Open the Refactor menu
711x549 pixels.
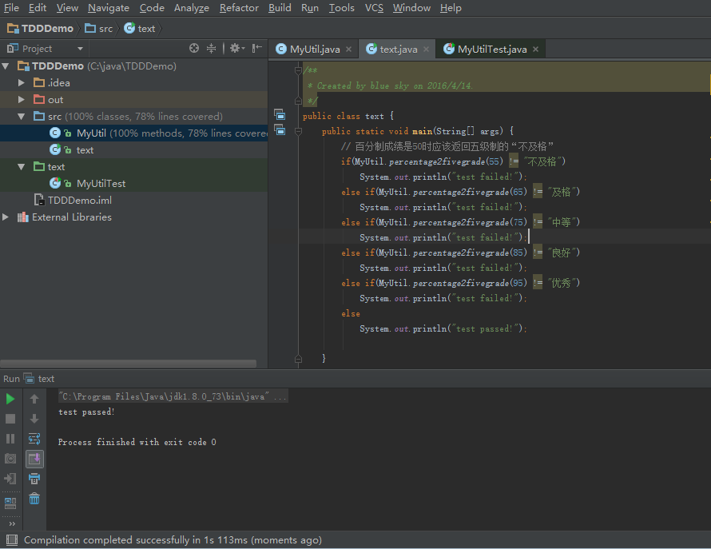click(239, 8)
